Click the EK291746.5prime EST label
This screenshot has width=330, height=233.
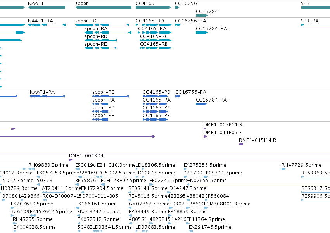[x=210, y=228]
